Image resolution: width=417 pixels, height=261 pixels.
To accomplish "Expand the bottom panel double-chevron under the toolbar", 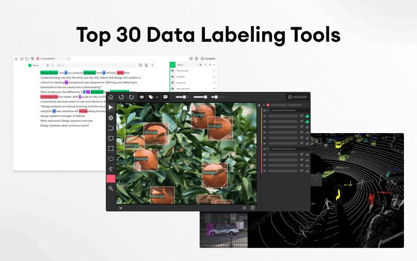I will (x=121, y=207).
